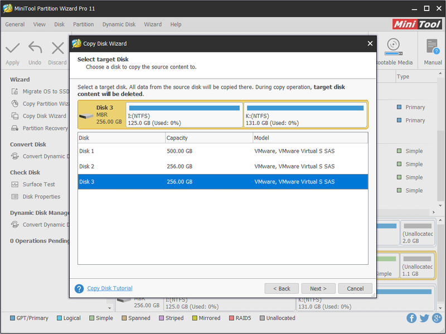Follow the Copy Disk Tutorial link
The width and height of the screenshot is (446, 334).
point(110,288)
